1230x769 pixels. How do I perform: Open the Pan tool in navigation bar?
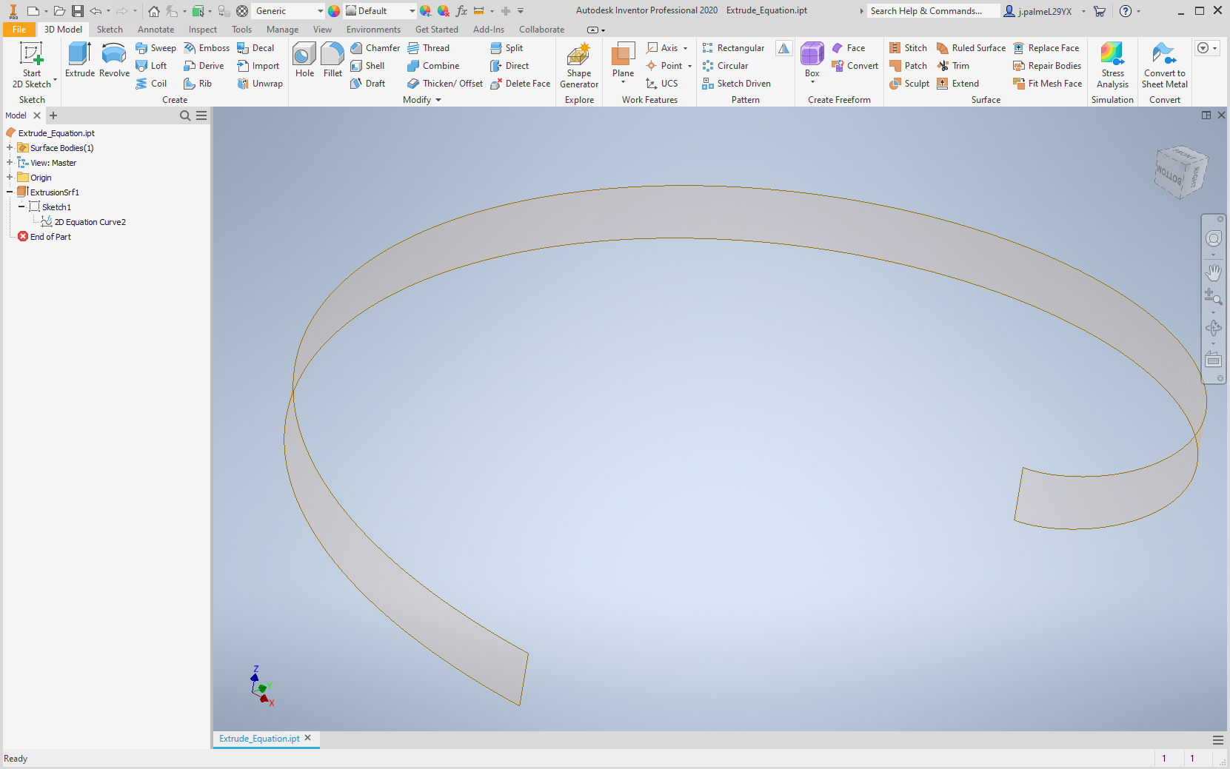pyautogui.click(x=1213, y=272)
